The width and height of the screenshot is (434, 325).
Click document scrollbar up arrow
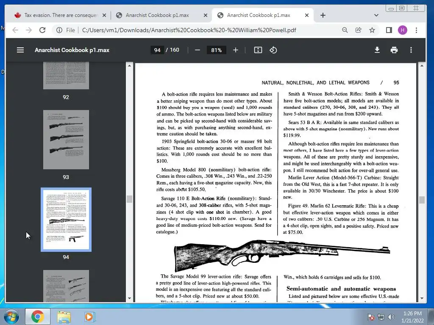[x=422, y=66]
